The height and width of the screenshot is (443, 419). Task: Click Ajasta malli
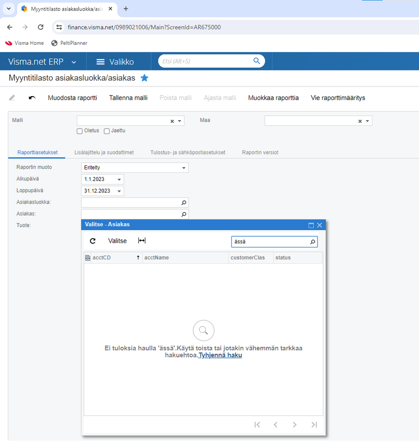tap(220, 98)
